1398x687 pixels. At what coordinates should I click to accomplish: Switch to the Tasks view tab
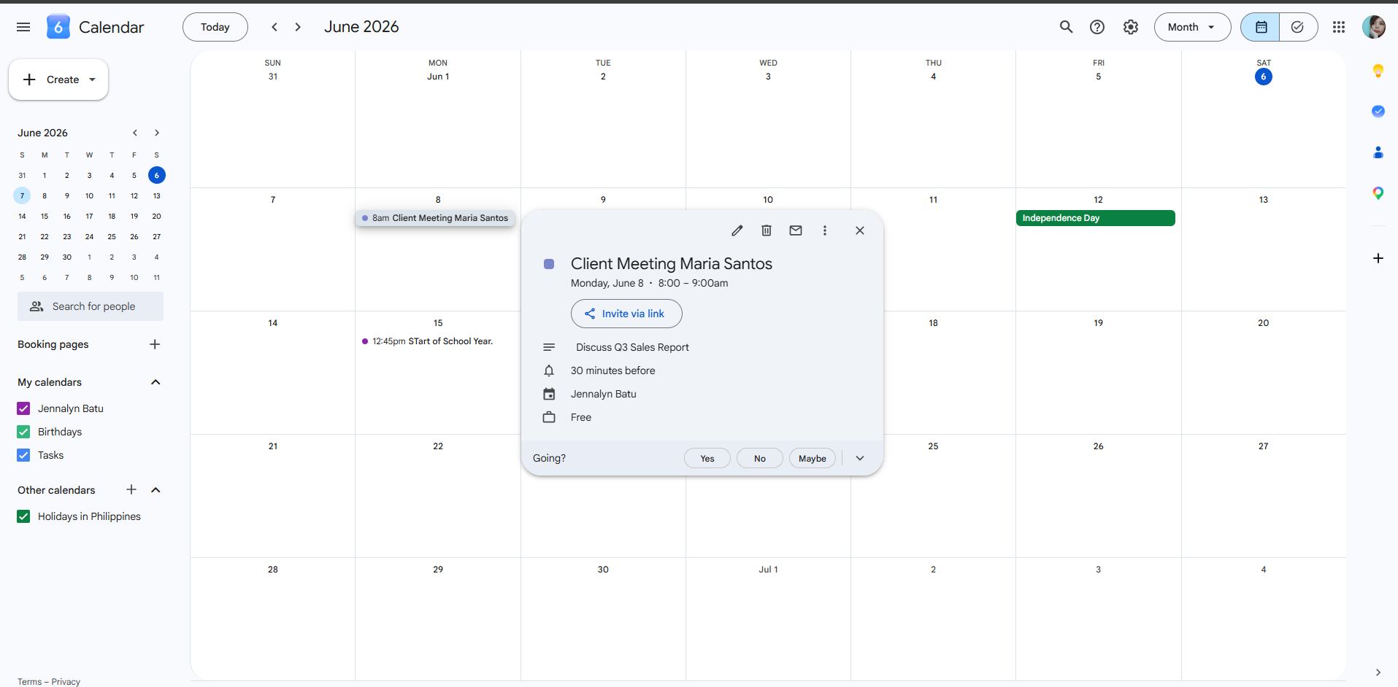[1298, 27]
